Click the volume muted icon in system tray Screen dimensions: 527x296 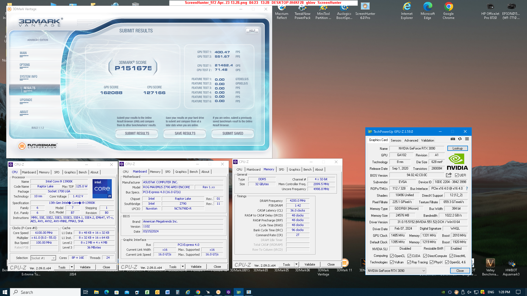click(469, 292)
